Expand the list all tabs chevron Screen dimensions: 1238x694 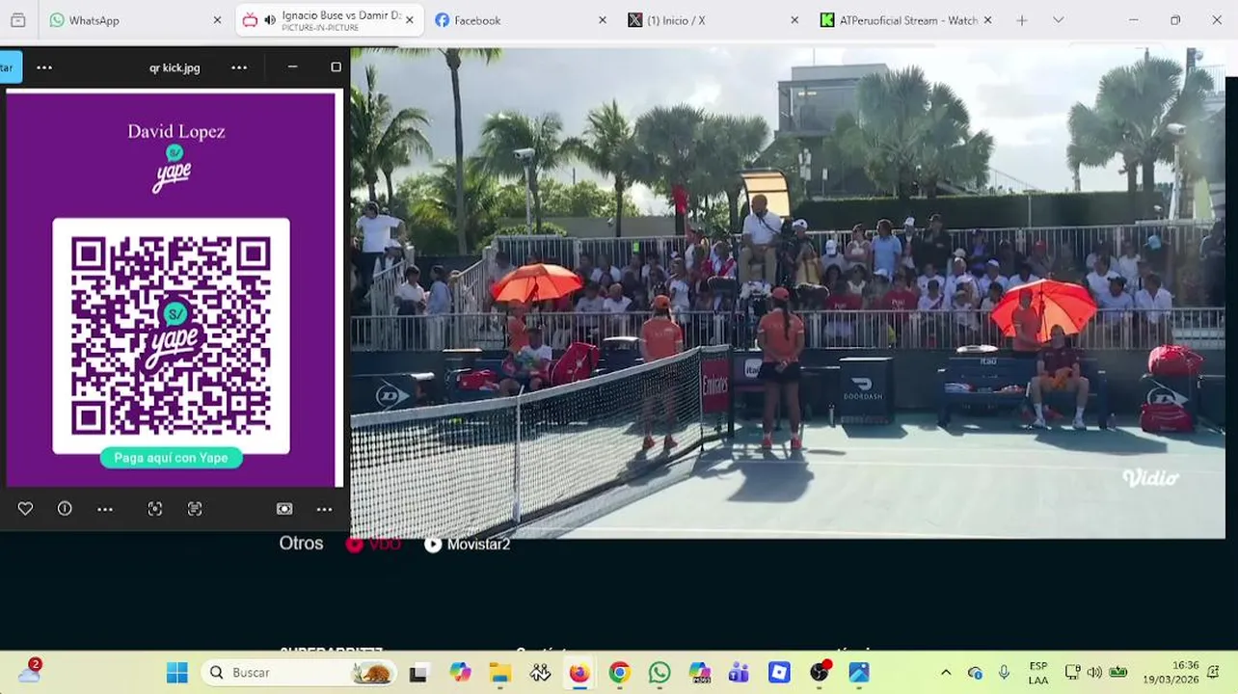[1058, 20]
